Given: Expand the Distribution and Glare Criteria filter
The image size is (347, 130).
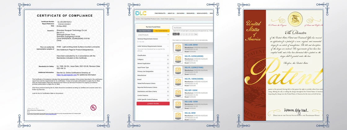Looking at the screenshot, I should (x=168, y=91).
